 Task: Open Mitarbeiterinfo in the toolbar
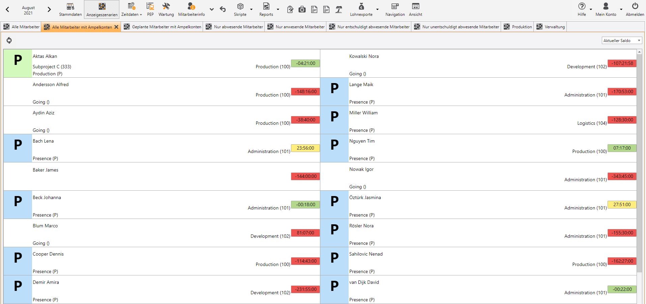(x=191, y=9)
